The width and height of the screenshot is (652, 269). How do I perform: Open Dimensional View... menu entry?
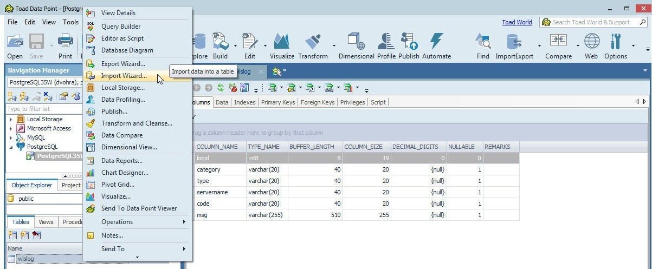point(129,147)
